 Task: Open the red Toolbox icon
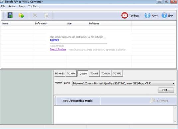(x=125, y=15)
